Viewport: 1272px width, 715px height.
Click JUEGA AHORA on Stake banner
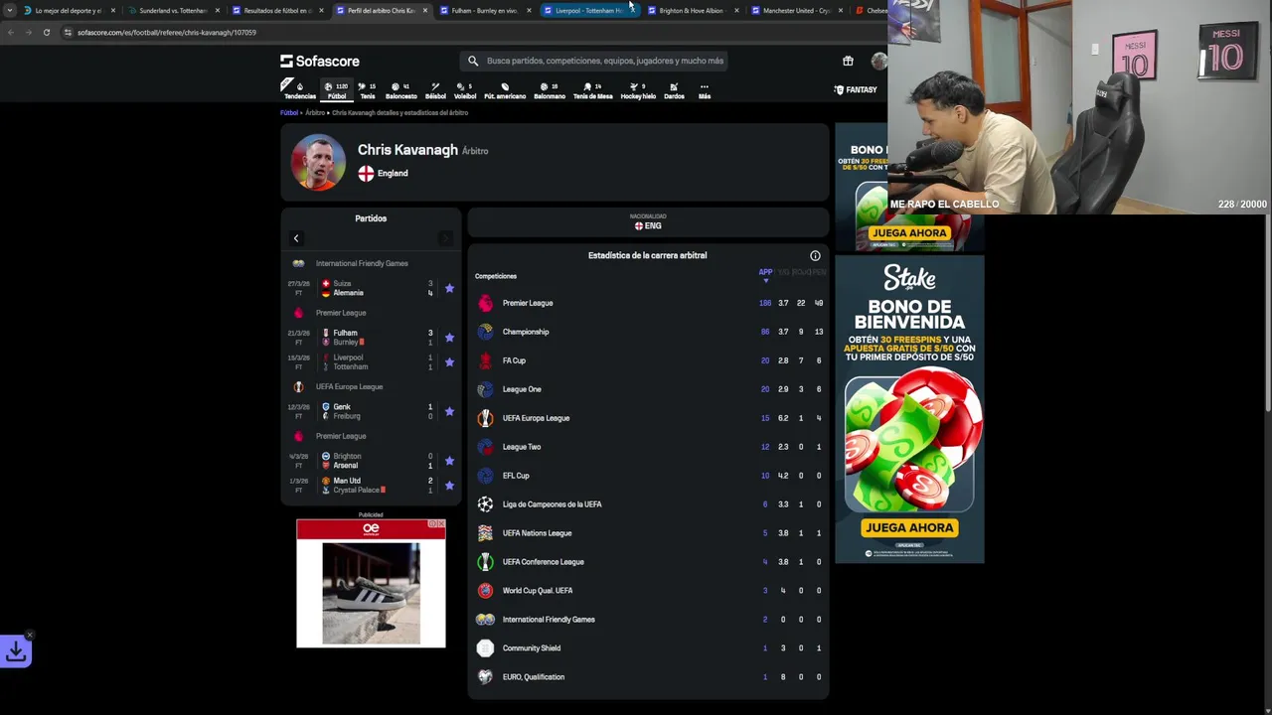pos(909,527)
